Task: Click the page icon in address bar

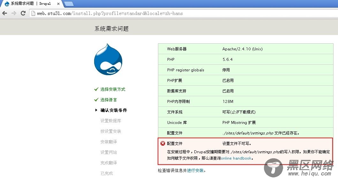Action: pyautogui.click(x=33, y=13)
